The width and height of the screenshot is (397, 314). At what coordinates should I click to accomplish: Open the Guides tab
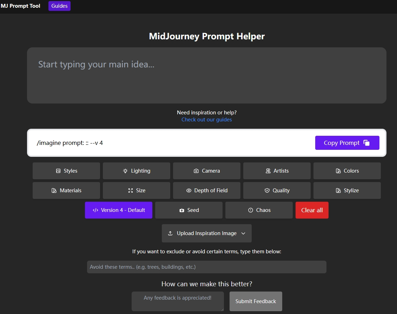[x=59, y=6]
